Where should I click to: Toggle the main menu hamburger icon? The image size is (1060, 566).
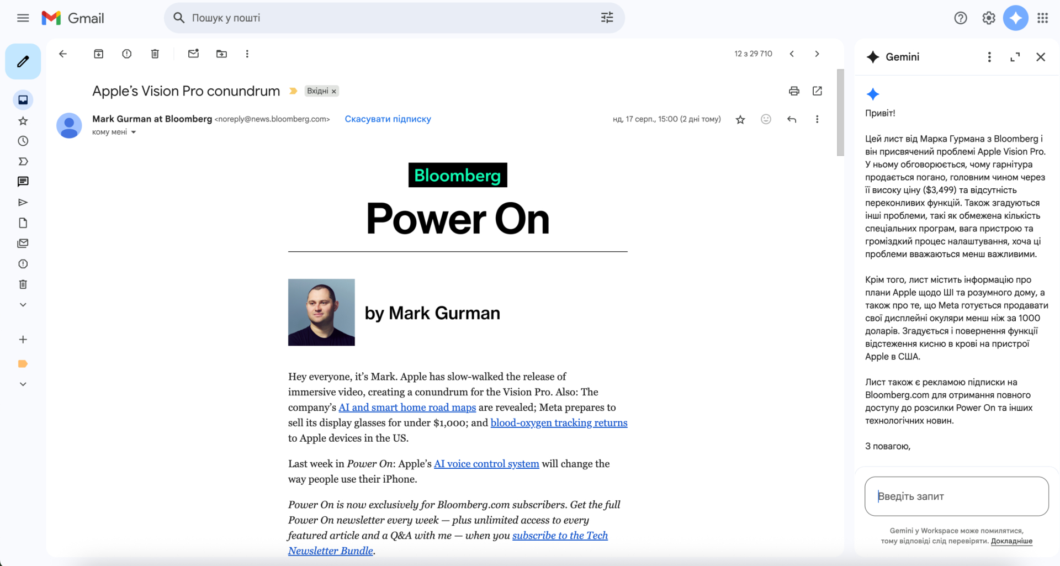coord(23,18)
